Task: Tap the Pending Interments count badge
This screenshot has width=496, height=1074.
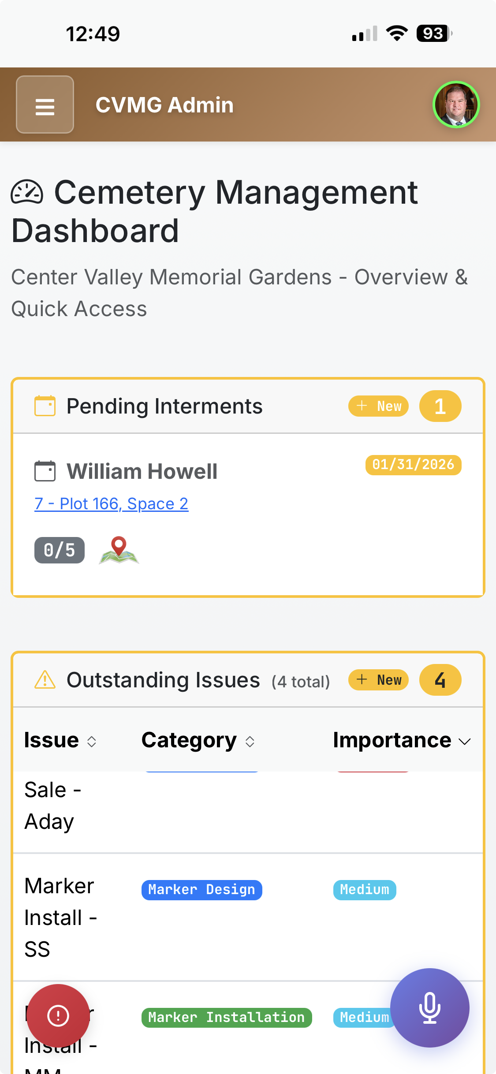Action: tap(440, 406)
